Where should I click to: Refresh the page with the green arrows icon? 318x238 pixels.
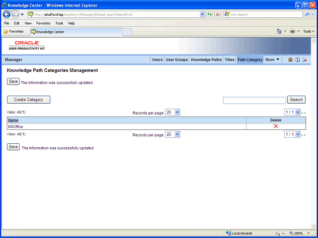click(210, 14)
